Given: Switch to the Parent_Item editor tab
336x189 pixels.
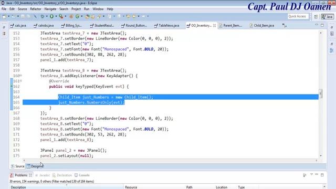Looking at the screenshot, I should pyautogui.click(x=230, y=26).
